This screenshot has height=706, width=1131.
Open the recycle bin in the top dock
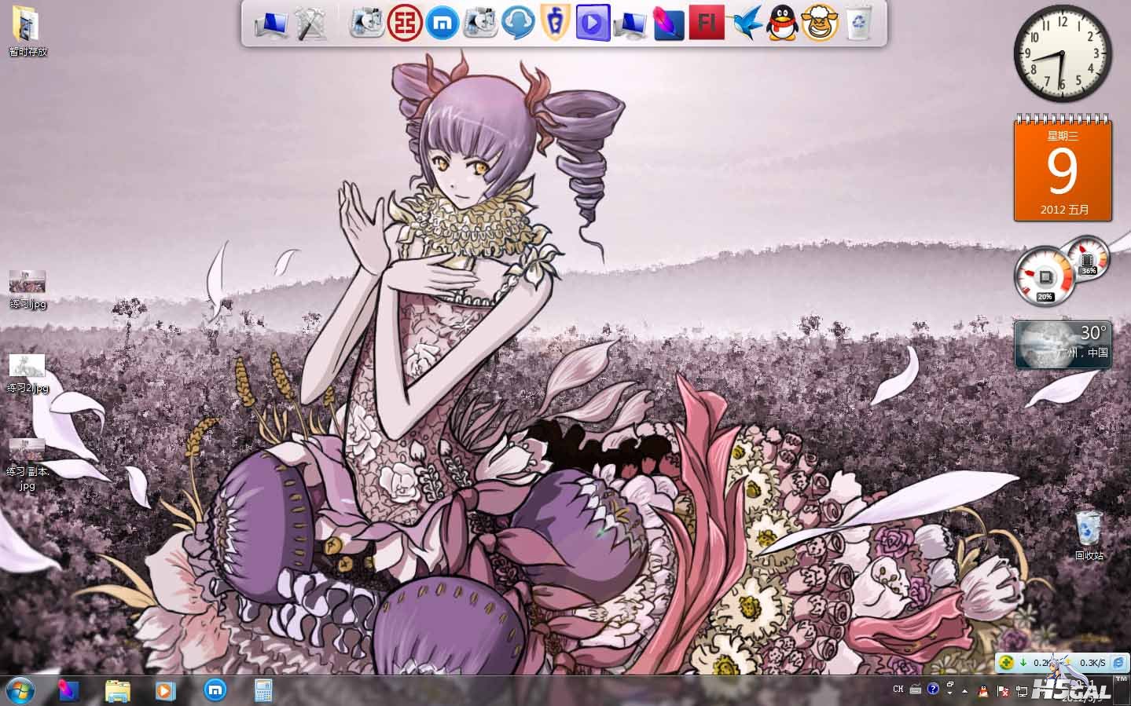(x=860, y=23)
